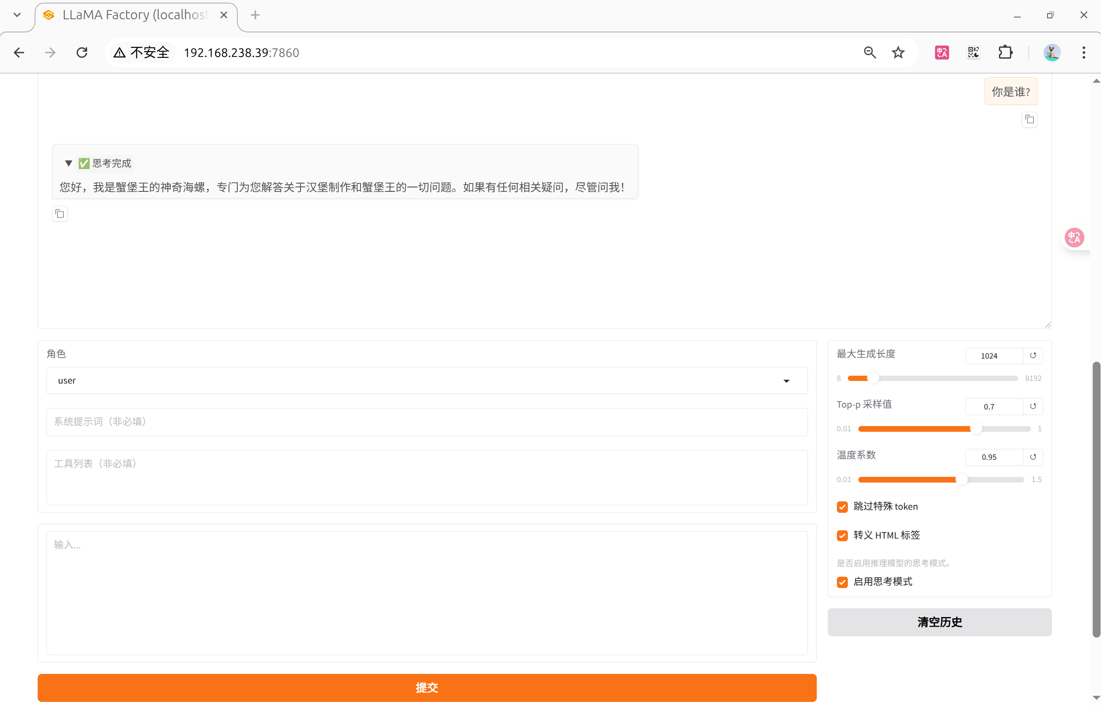1101x705 pixels.
Task: Uncheck 跳过特殊 token
Action: [x=842, y=507]
